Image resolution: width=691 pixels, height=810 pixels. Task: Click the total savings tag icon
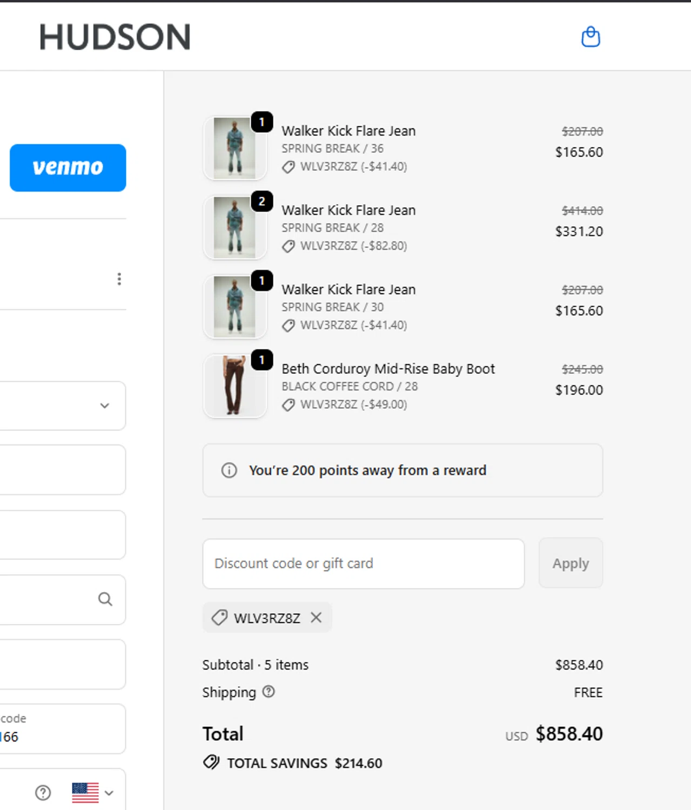[x=211, y=762]
